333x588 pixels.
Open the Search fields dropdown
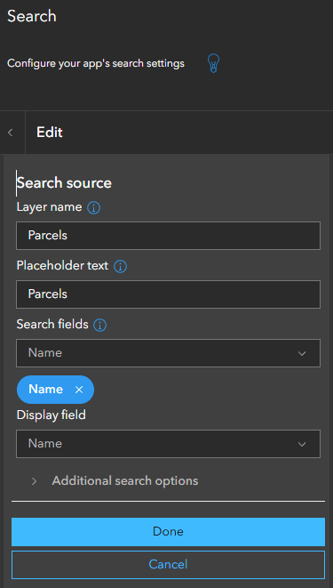[168, 353]
